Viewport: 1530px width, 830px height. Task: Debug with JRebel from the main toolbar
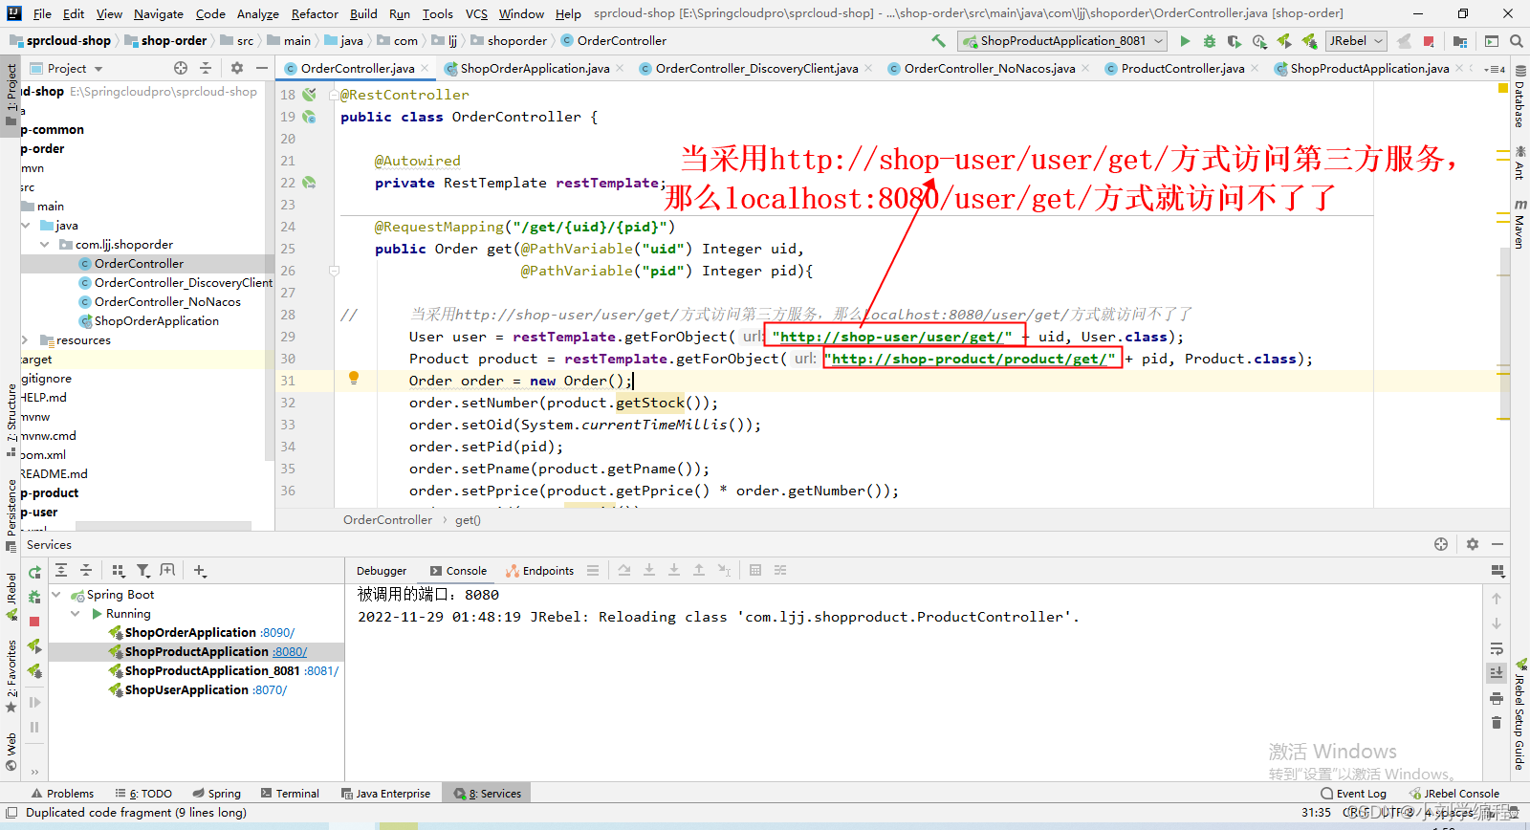pos(1309,41)
